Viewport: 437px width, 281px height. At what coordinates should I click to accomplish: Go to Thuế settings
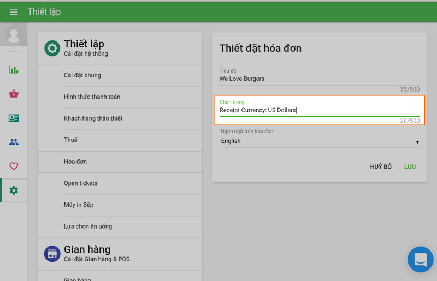70,140
